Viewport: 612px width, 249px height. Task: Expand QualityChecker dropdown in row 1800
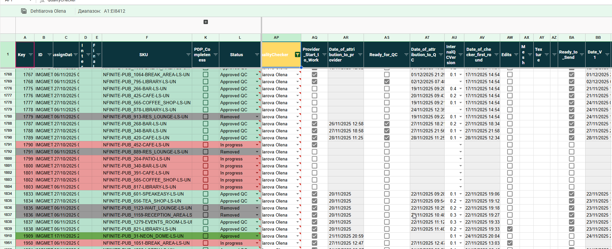click(297, 159)
